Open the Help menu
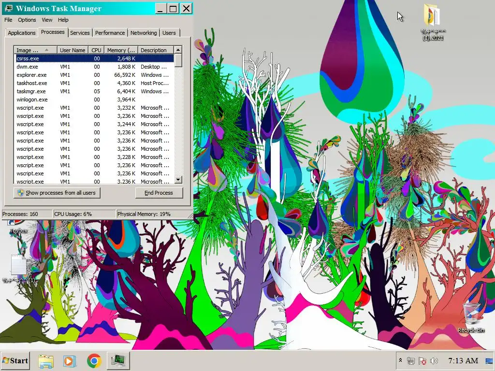Image resolution: width=495 pixels, height=371 pixels. (x=63, y=20)
